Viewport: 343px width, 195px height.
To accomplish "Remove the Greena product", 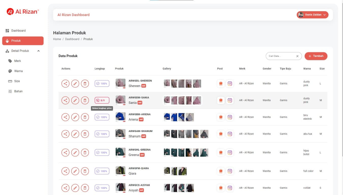I will pyautogui.click(x=85, y=152).
